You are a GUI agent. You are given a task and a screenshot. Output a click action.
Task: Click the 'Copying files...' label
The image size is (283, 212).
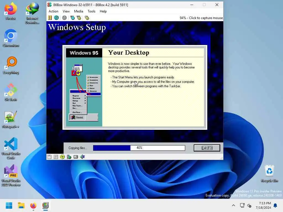[78, 148]
